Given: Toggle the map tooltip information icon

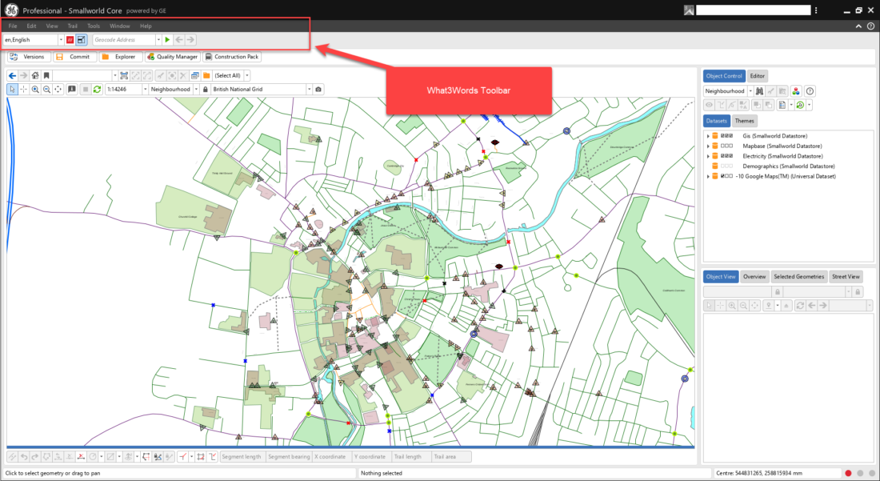Looking at the screenshot, I should (72, 90).
